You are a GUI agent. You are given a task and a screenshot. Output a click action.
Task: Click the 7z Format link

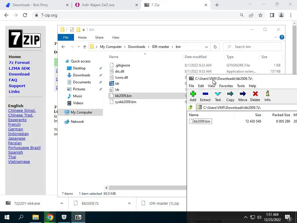tap(19, 63)
